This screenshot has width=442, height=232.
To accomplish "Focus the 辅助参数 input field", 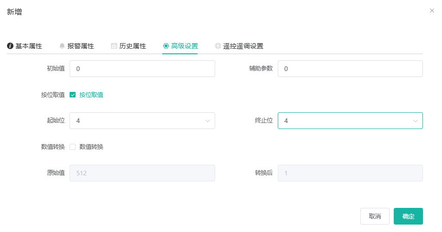I will [x=350, y=69].
